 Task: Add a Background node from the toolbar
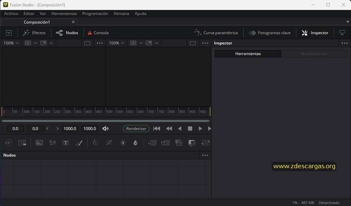pyautogui.click(x=39, y=143)
